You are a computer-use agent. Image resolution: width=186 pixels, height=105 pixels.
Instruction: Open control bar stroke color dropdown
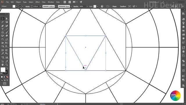pos(22,6)
